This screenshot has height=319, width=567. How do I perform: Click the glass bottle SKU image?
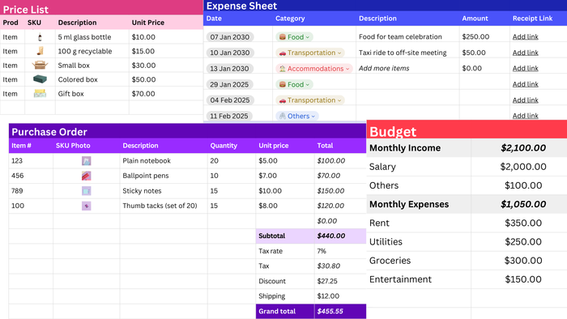tap(40, 37)
